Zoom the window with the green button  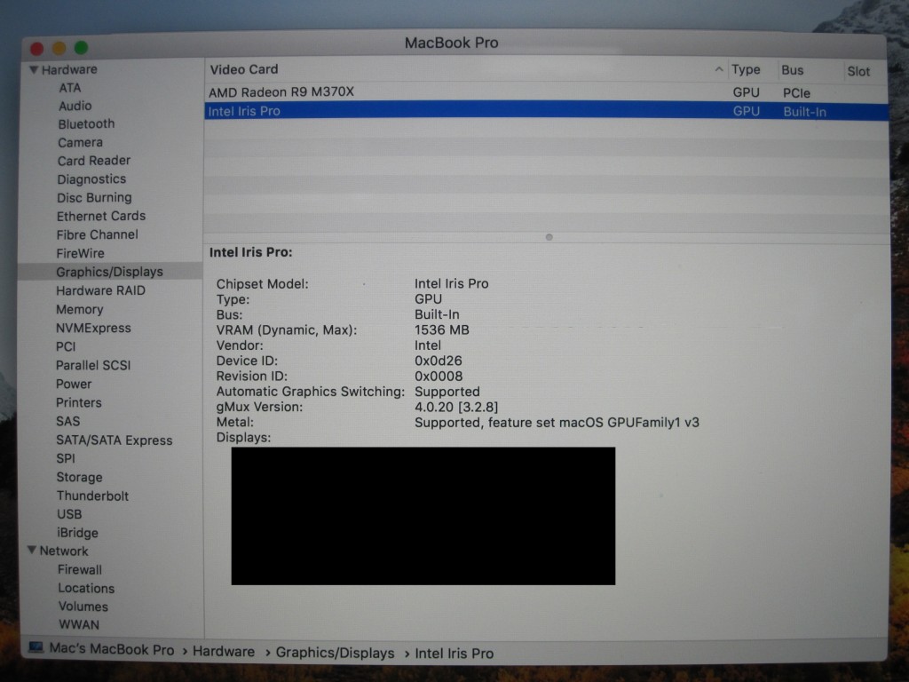(x=81, y=48)
